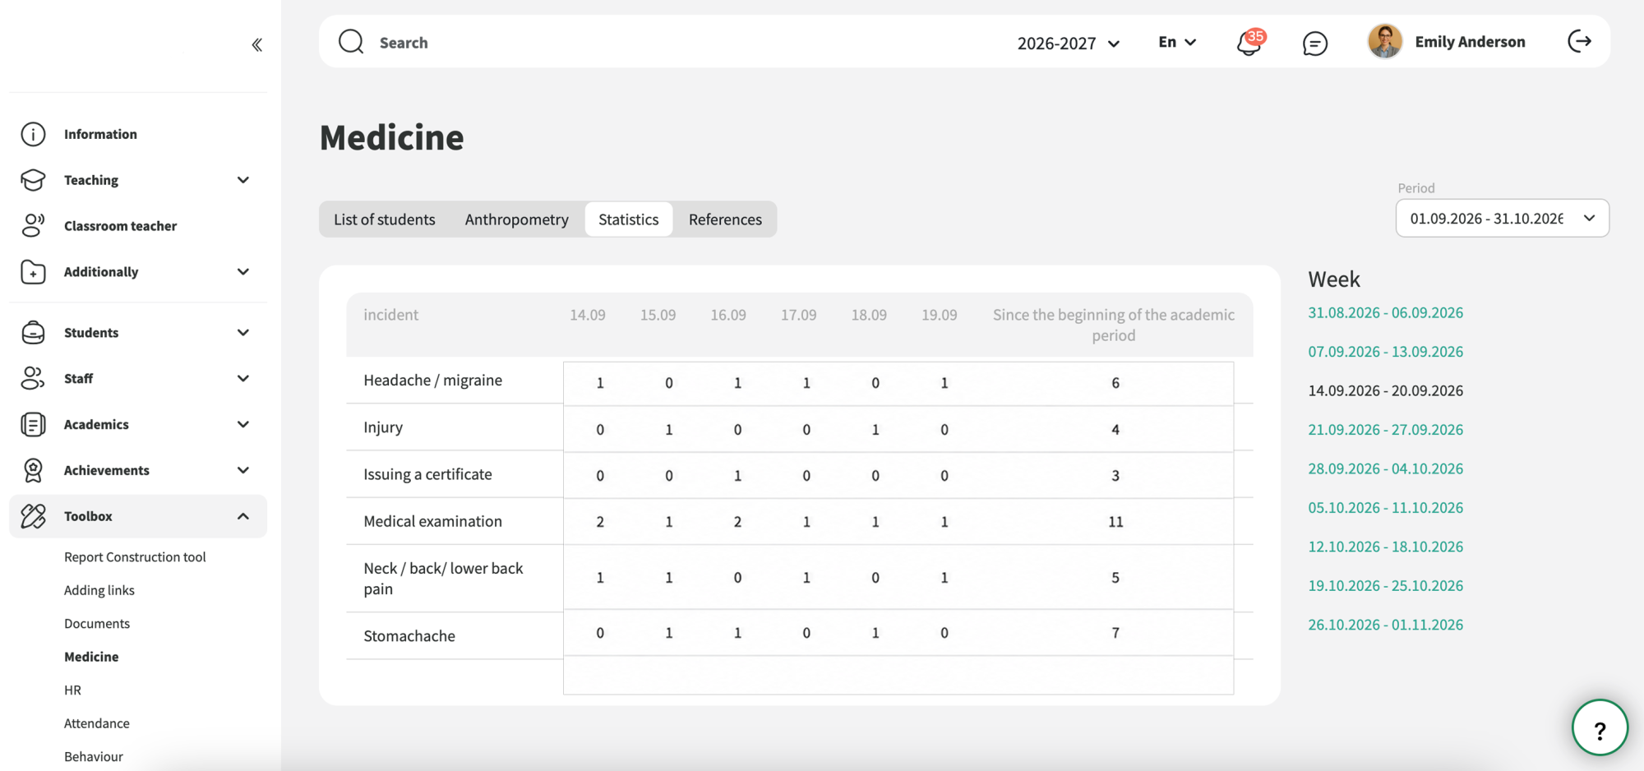Open the Period date range dropdown
This screenshot has width=1644, height=771.
point(1502,219)
